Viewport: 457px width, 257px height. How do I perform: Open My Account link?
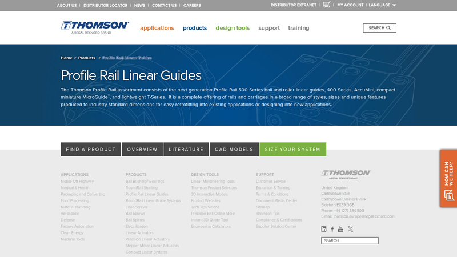pos(350,5)
